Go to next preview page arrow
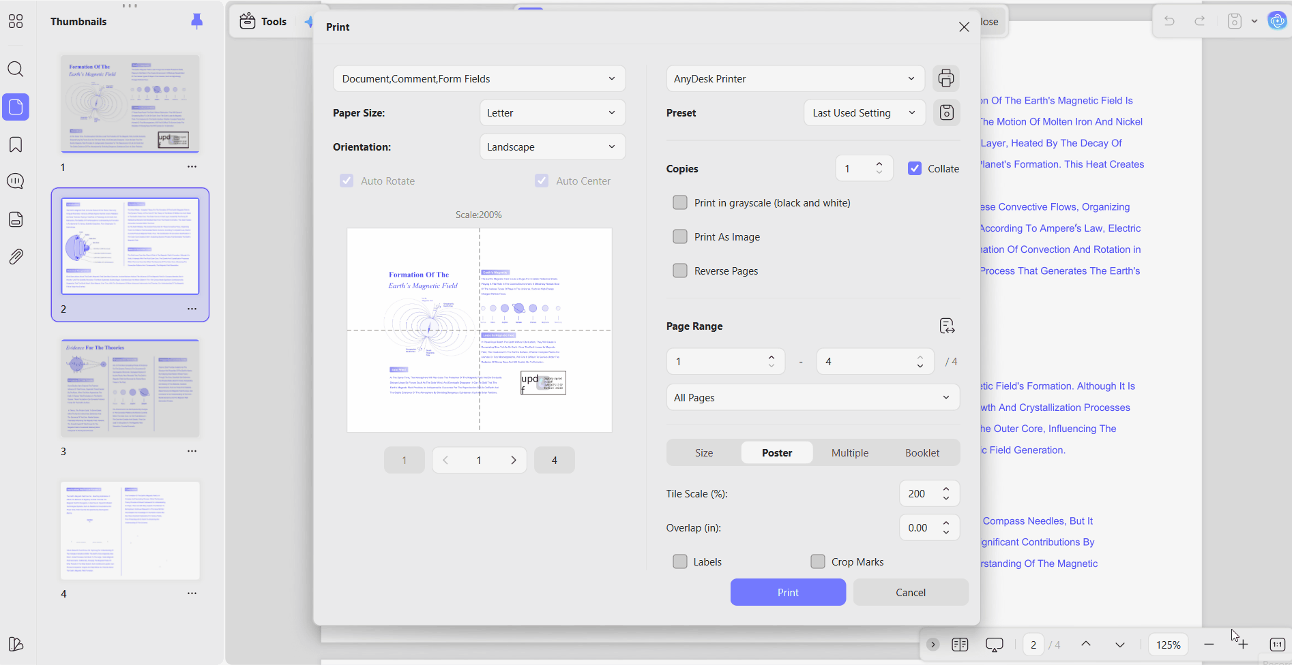 pos(514,460)
